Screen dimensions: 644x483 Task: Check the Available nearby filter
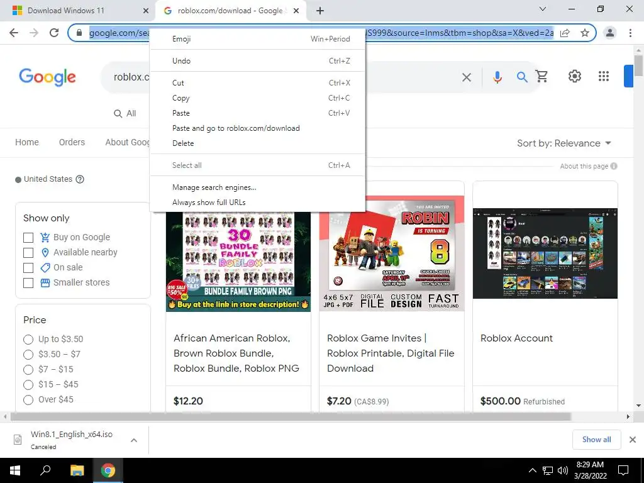click(x=28, y=252)
